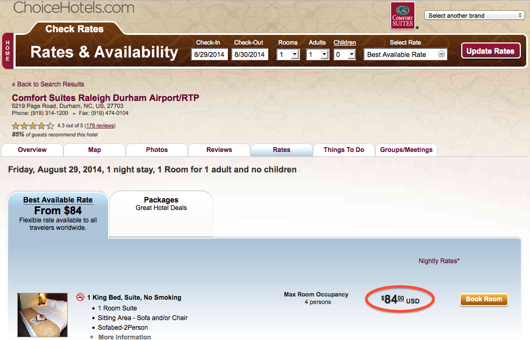Click the 4.3 out of 5 rating text
Image resolution: width=530 pixels, height=340 pixels.
(x=70, y=126)
